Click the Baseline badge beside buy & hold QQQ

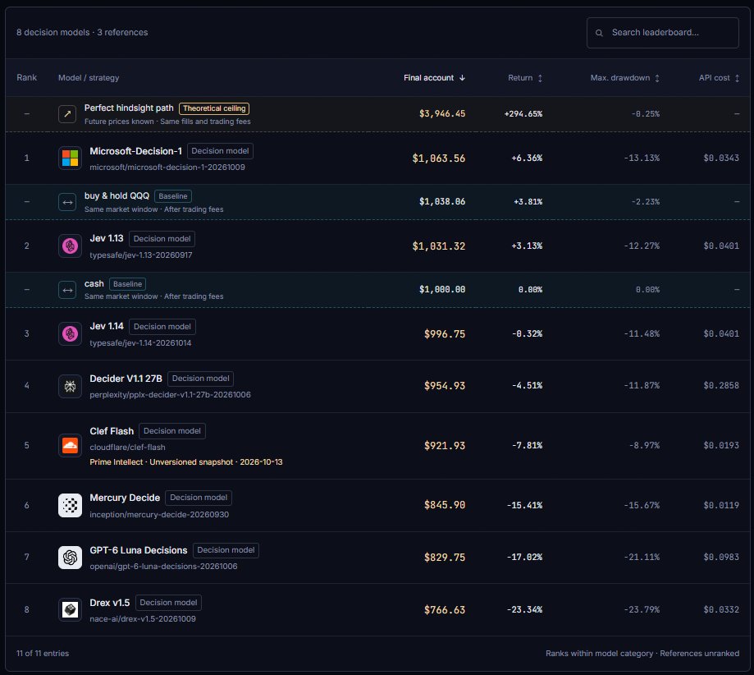click(x=173, y=196)
